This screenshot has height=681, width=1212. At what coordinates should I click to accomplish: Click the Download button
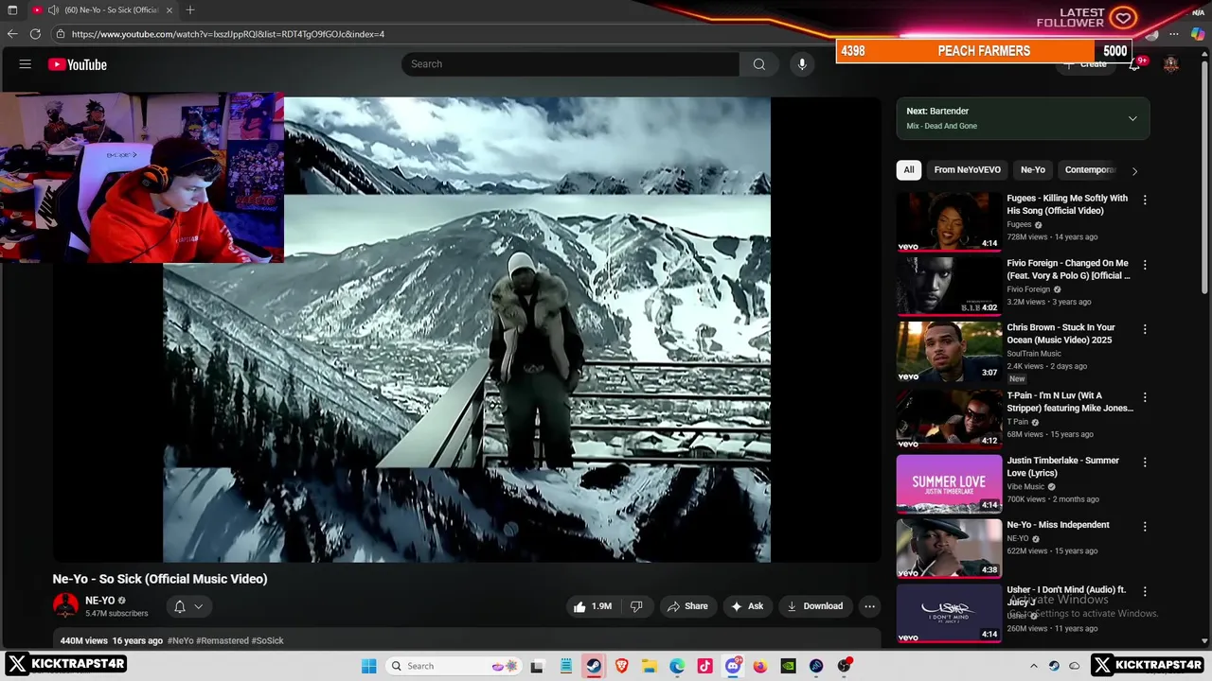click(814, 606)
